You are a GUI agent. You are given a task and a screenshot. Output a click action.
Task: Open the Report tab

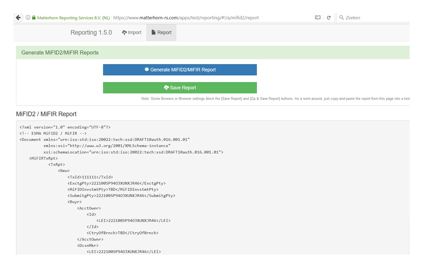pyautogui.click(x=161, y=32)
